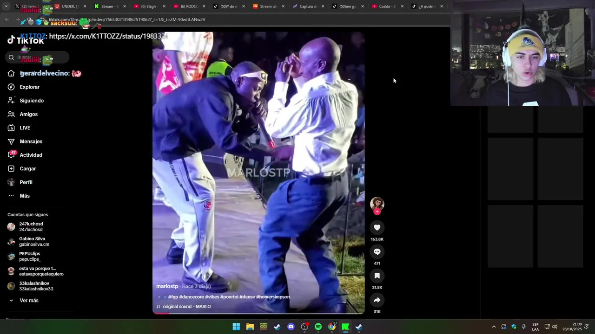Switch to ¿A quién TikTok tab
Image resolution: width=595 pixels, height=334 pixels.
tap(426, 6)
